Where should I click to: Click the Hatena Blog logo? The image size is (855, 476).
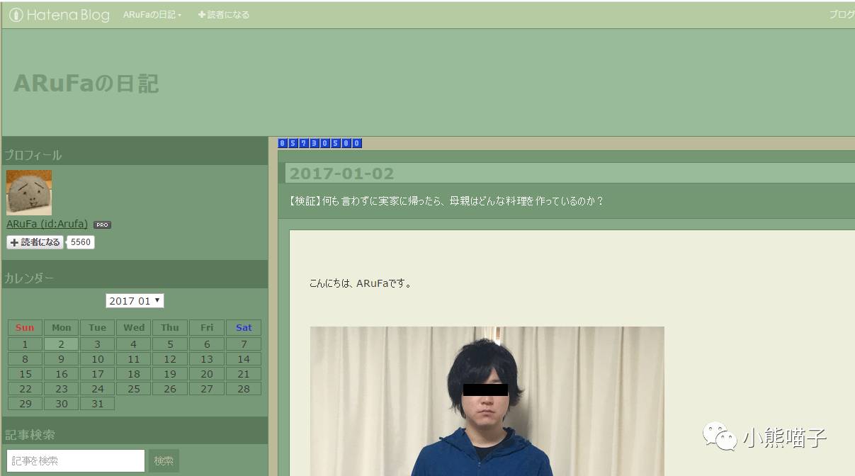[x=59, y=14]
